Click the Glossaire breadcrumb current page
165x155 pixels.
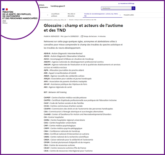82,20
